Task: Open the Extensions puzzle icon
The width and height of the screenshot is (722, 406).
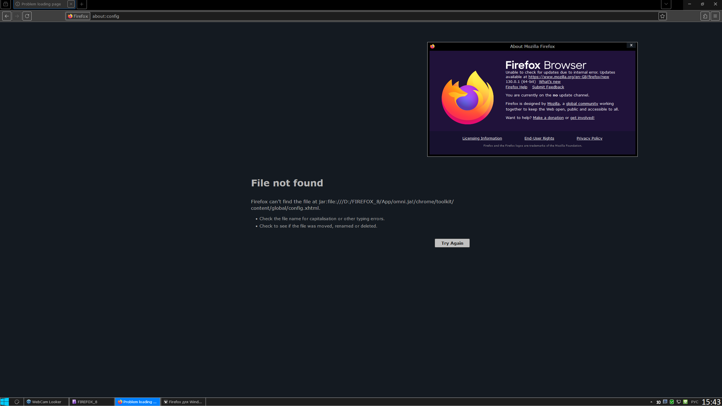Action: coord(705,16)
